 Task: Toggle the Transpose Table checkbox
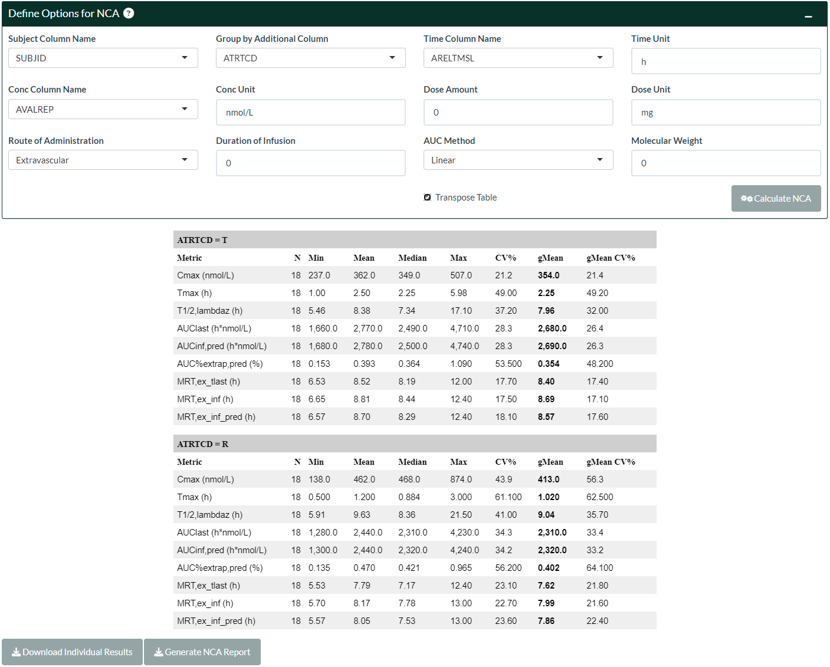428,198
